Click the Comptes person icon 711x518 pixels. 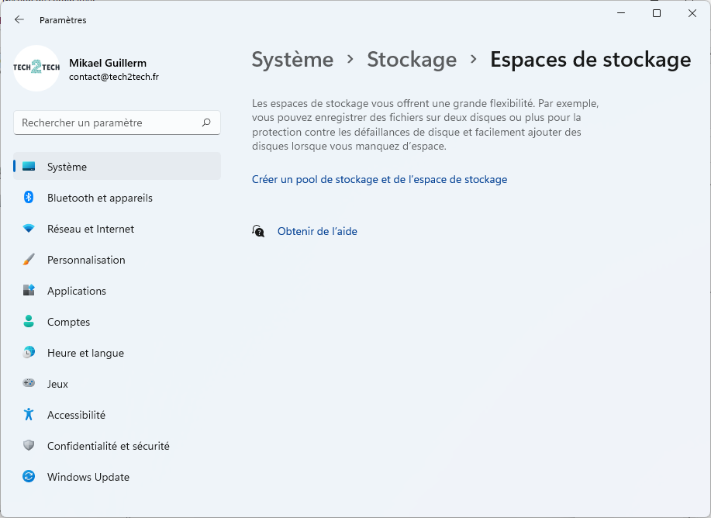(29, 322)
